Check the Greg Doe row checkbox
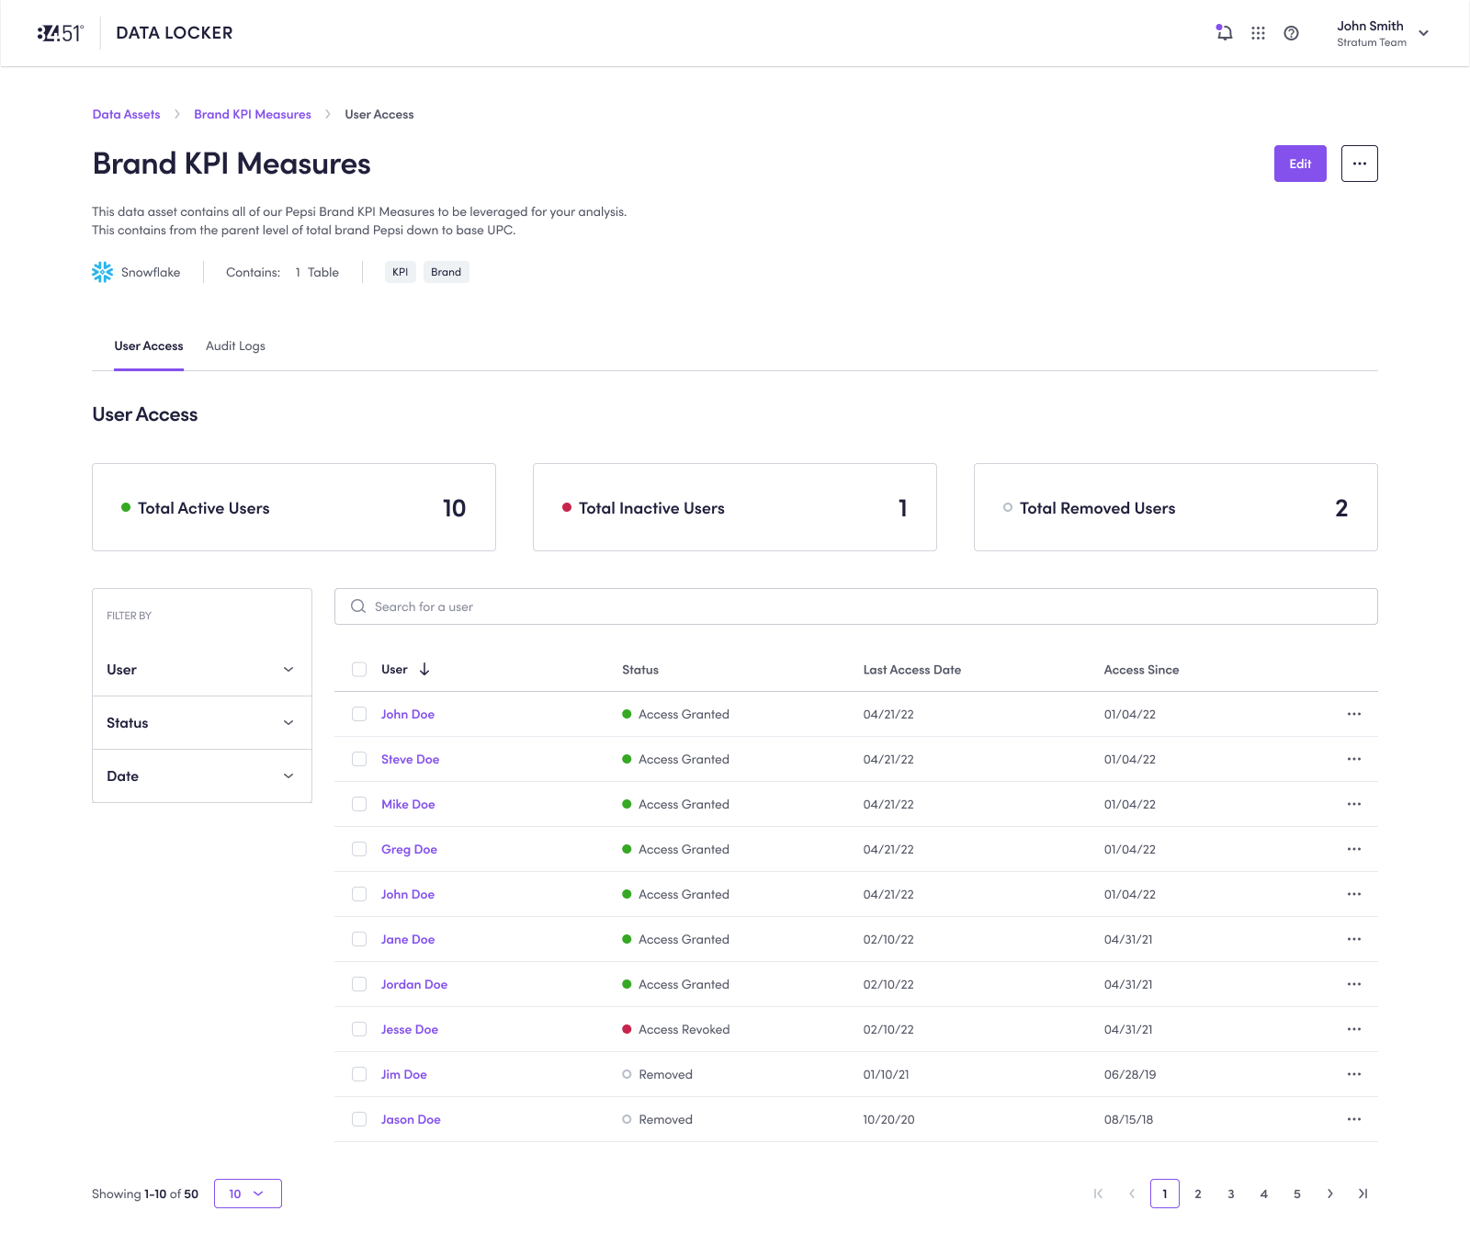The width and height of the screenshot is (1470, 1245). pos(359,849)
